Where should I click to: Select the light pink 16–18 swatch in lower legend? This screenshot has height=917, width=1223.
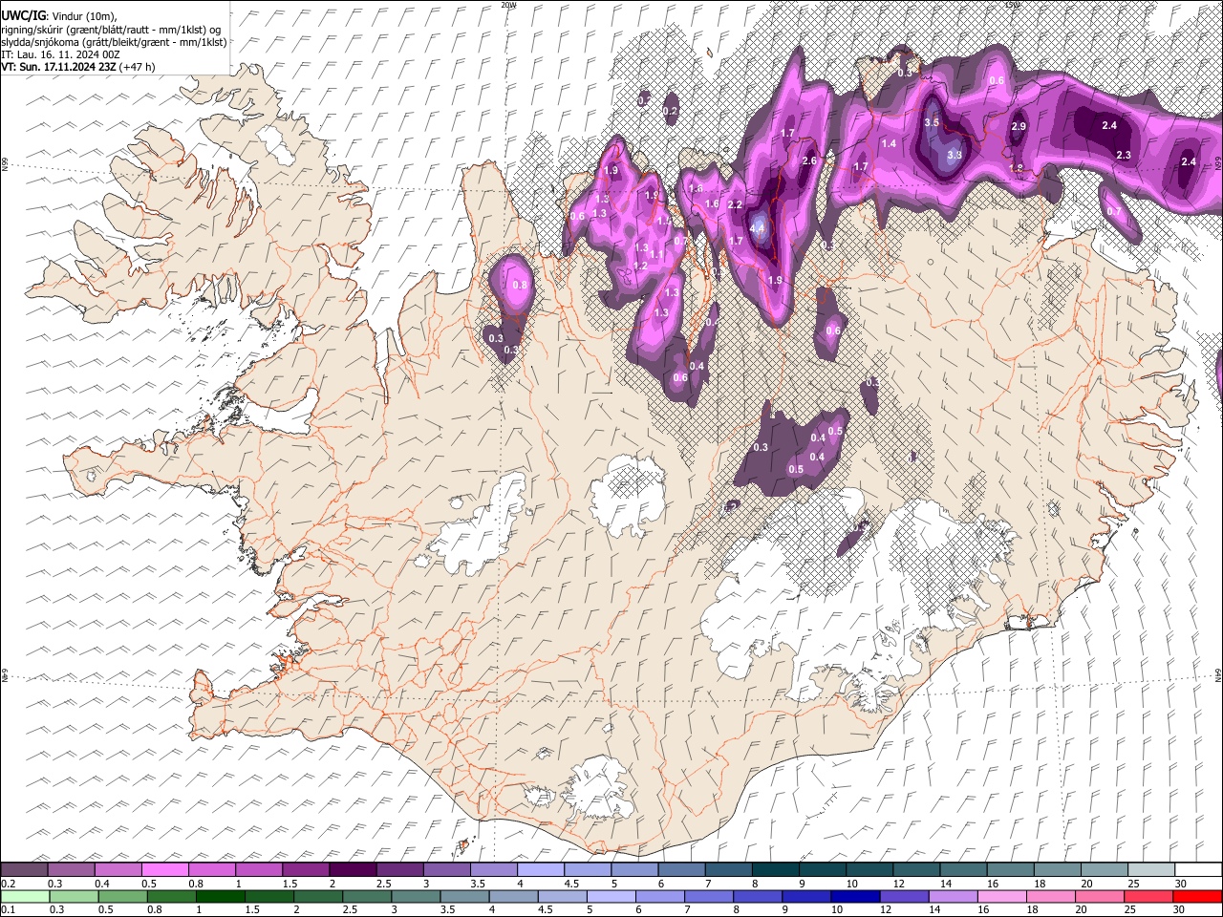[x=1001, y=896]
